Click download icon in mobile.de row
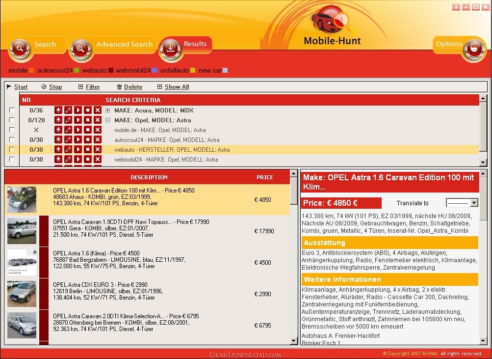This screenshot has height=359, width=492. click(x=58, y=130)
